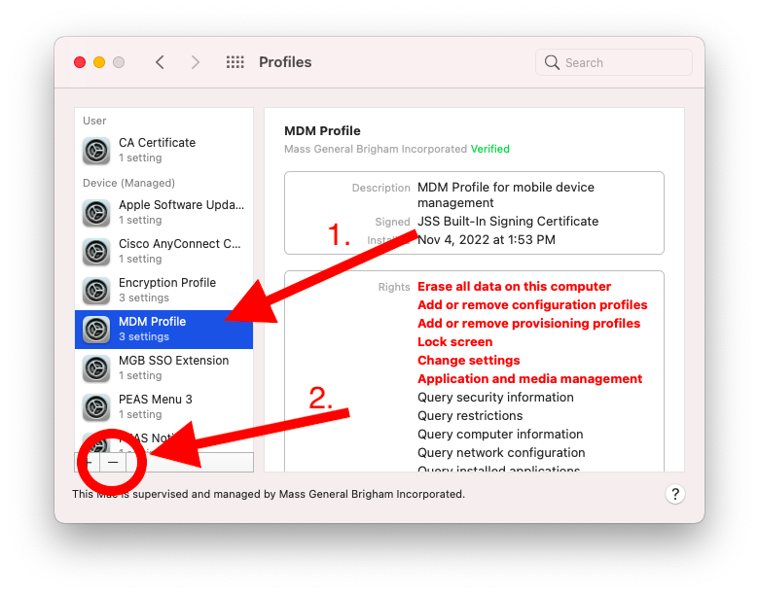Screen dimensions: 759x595
Task: Click the Lock screen right
Action: (x=455, y=341)
